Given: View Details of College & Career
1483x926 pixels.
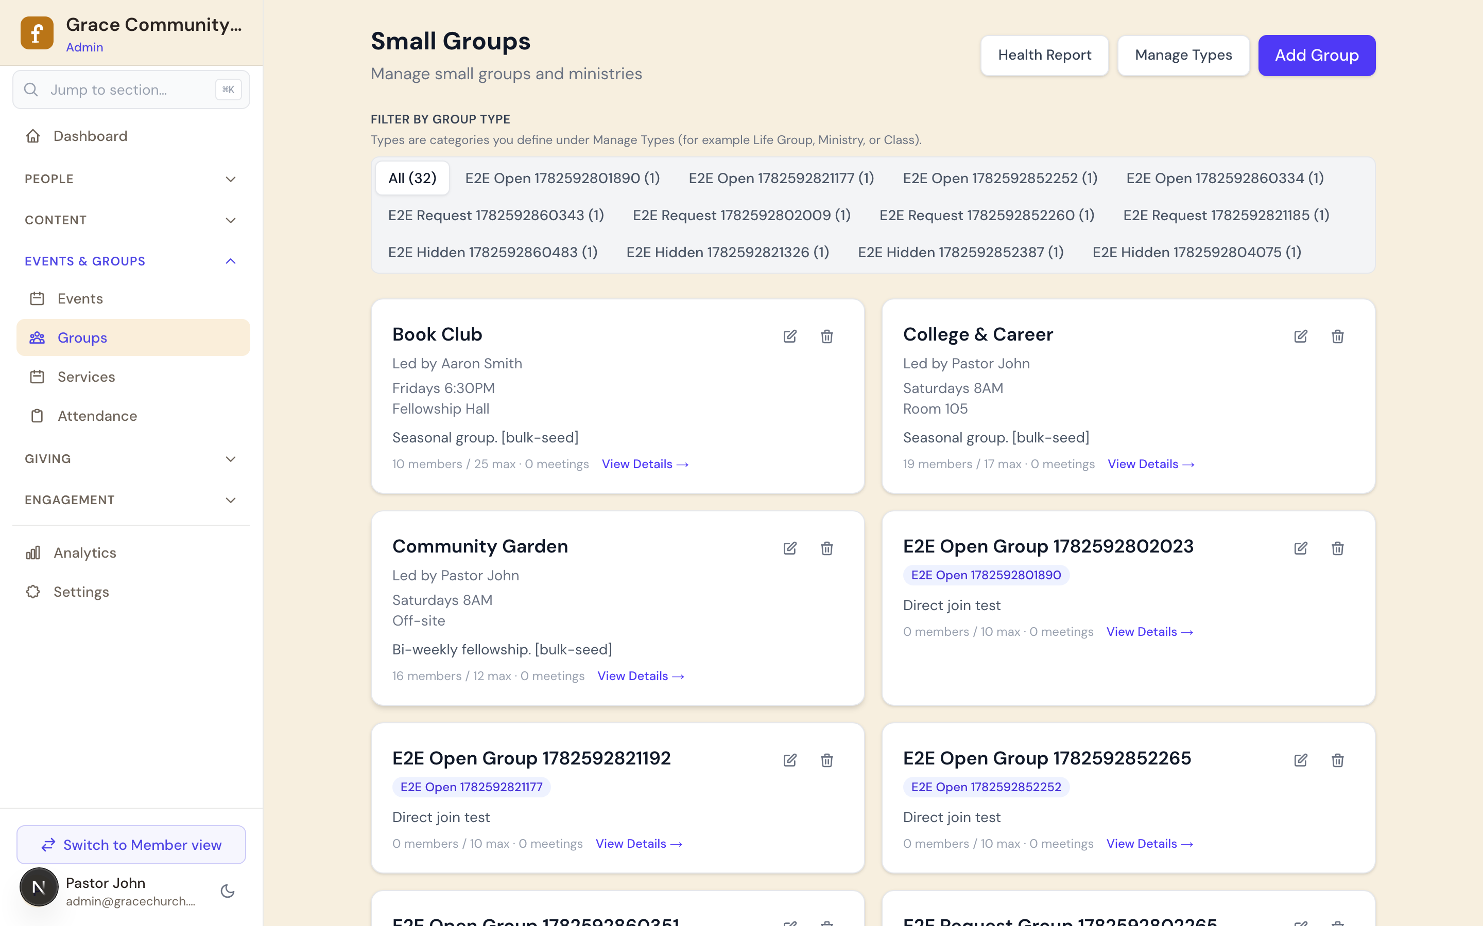Looking at the screenshot, I should point(1151,464).
